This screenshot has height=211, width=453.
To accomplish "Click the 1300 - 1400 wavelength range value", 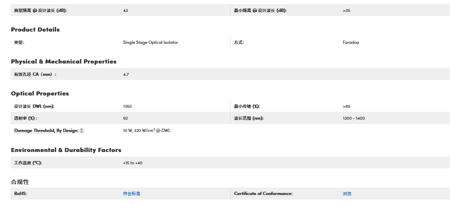I will click(353, 118).
